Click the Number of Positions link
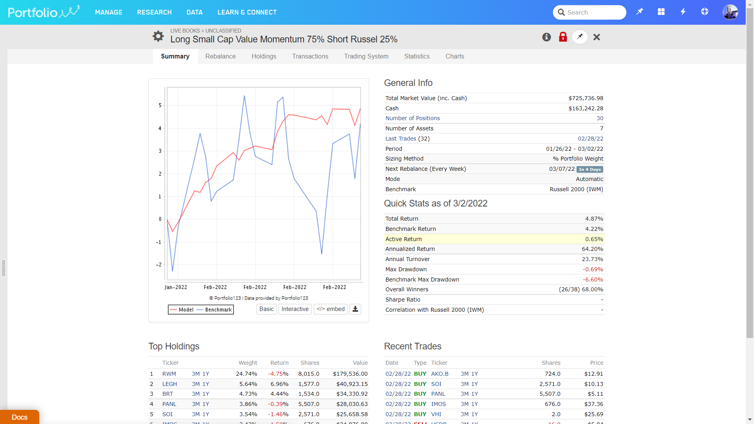This screenshot has width=754, height=424. coord(412,118)
